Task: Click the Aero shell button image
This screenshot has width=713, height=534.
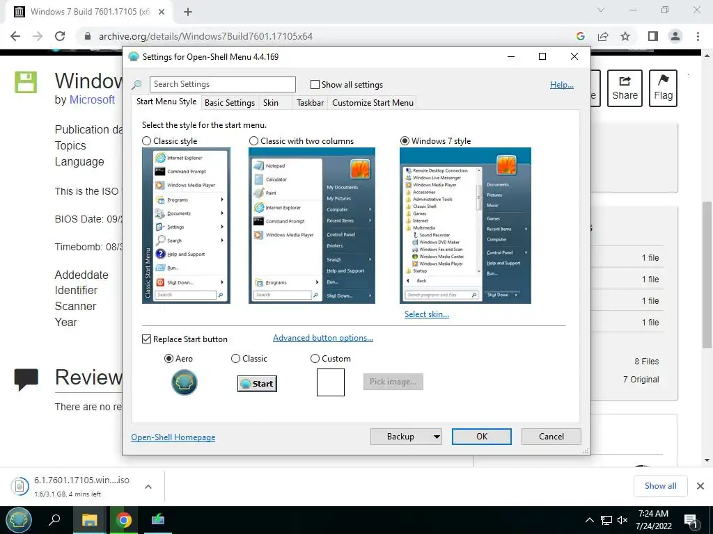Action: 184,382
